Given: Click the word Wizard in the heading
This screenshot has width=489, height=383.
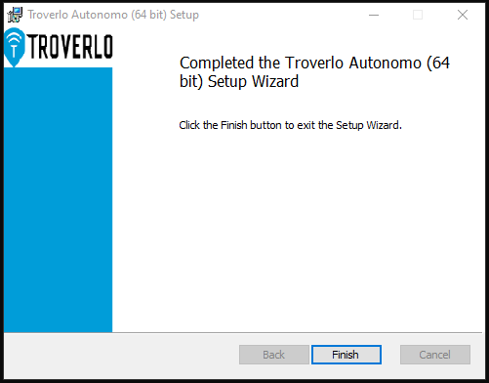Looking at the screenshot, I should [275, 81].
